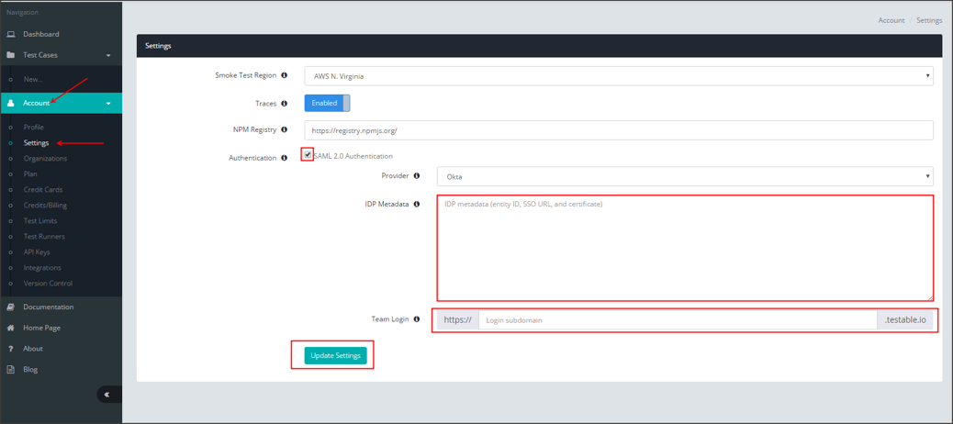Click Account breadcrumb link
This screenshot has width=953, height=424.
[891, 20]
